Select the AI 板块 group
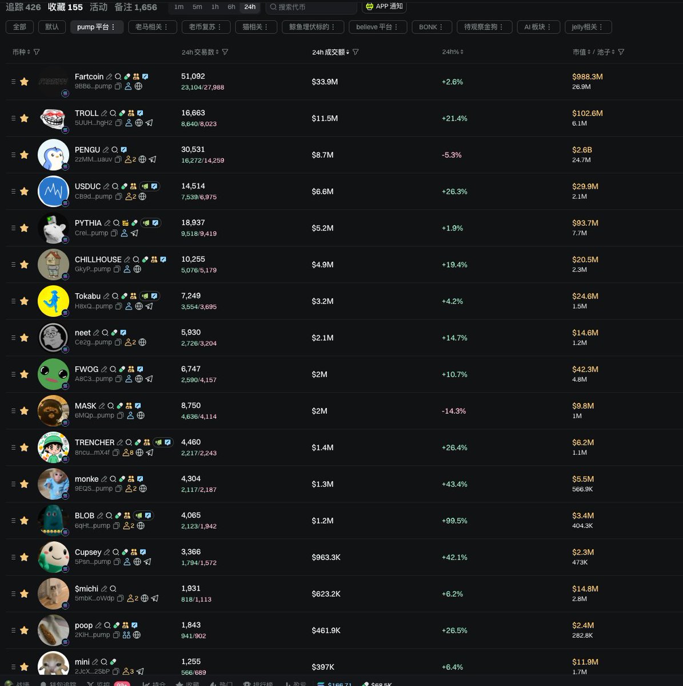 click(538, 27)
